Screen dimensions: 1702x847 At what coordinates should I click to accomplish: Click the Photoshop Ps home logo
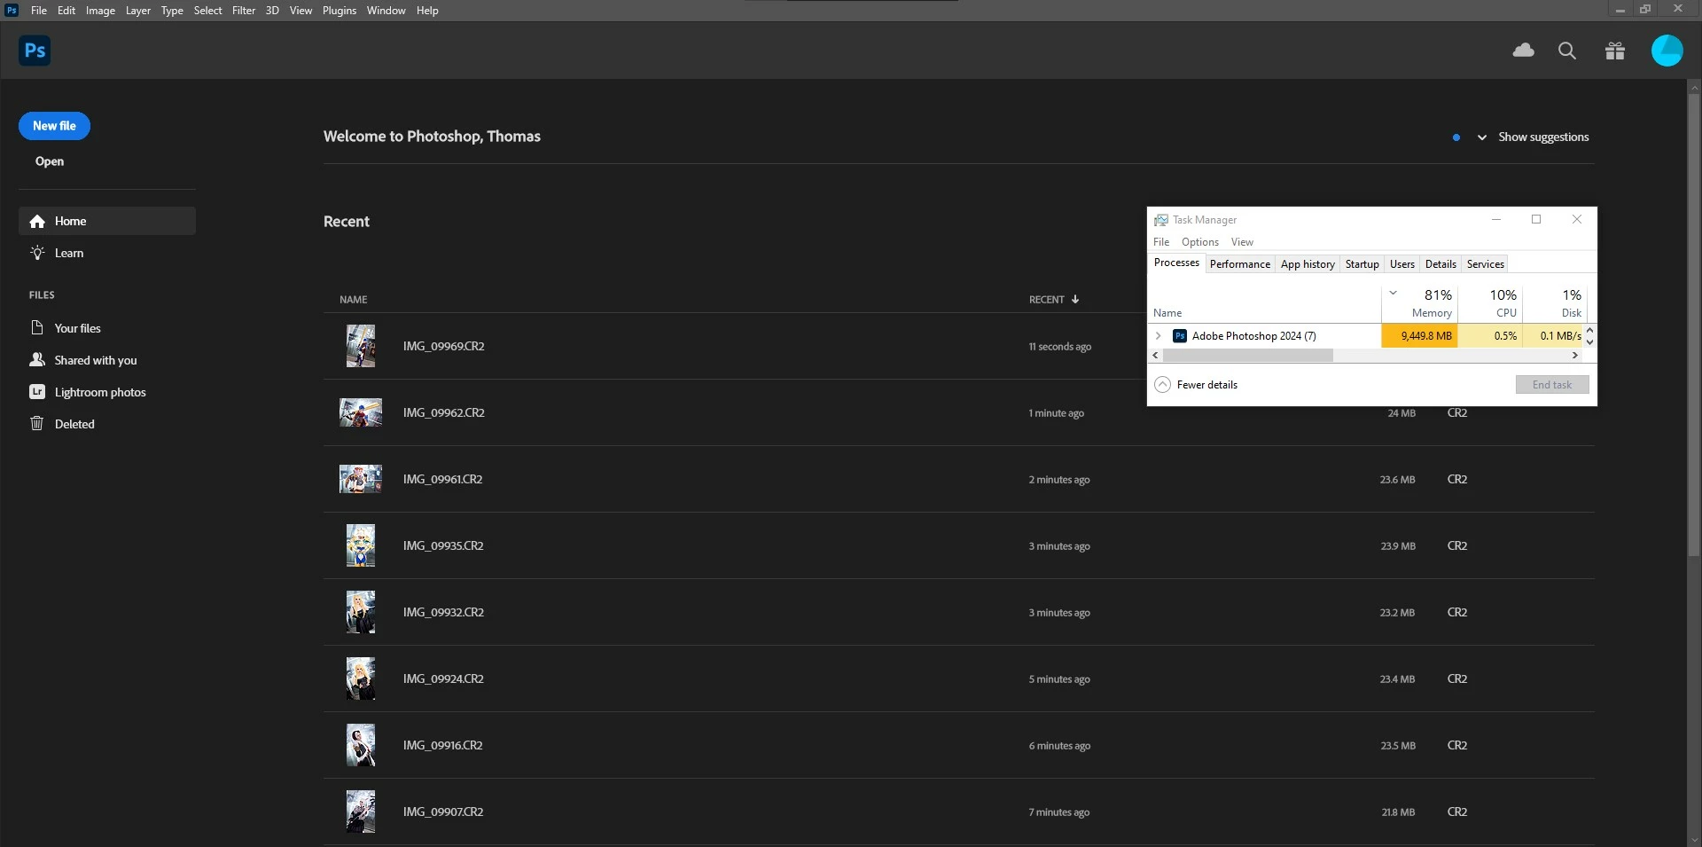[35, 51]
